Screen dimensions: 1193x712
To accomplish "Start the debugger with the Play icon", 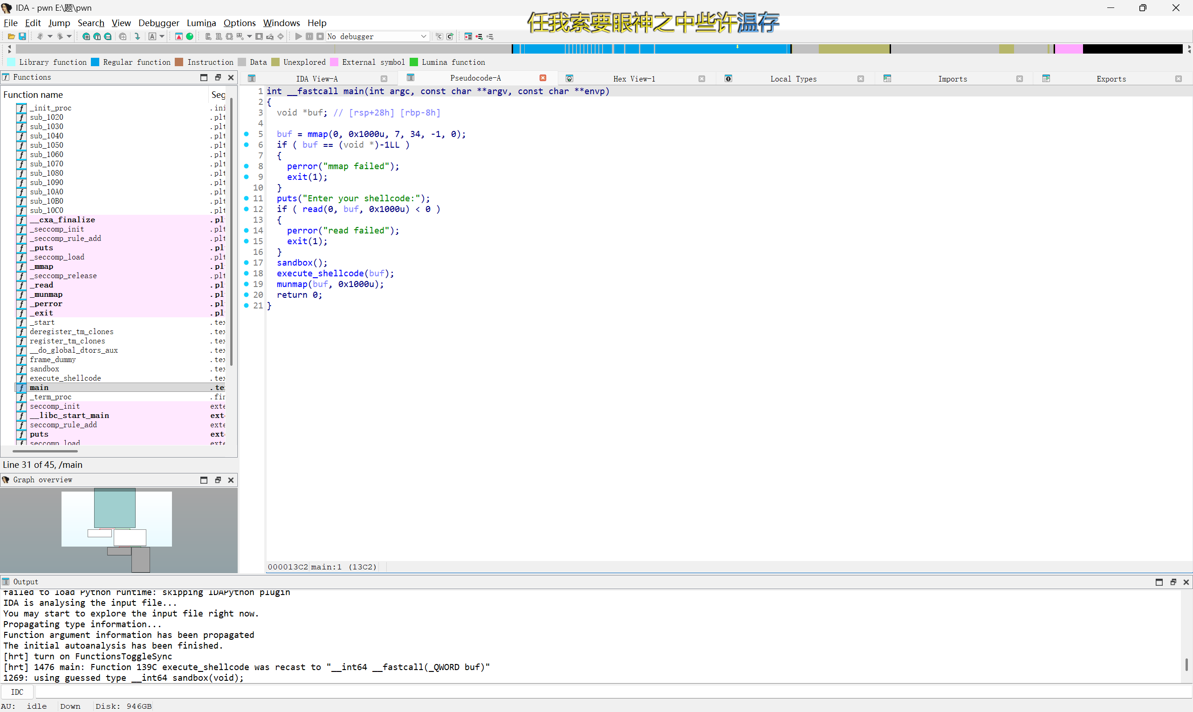I will click(298, 36).
